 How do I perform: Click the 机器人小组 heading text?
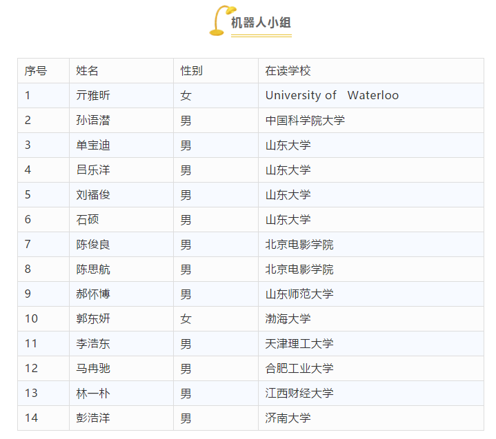pyautogui.click(x=261, y=22)
